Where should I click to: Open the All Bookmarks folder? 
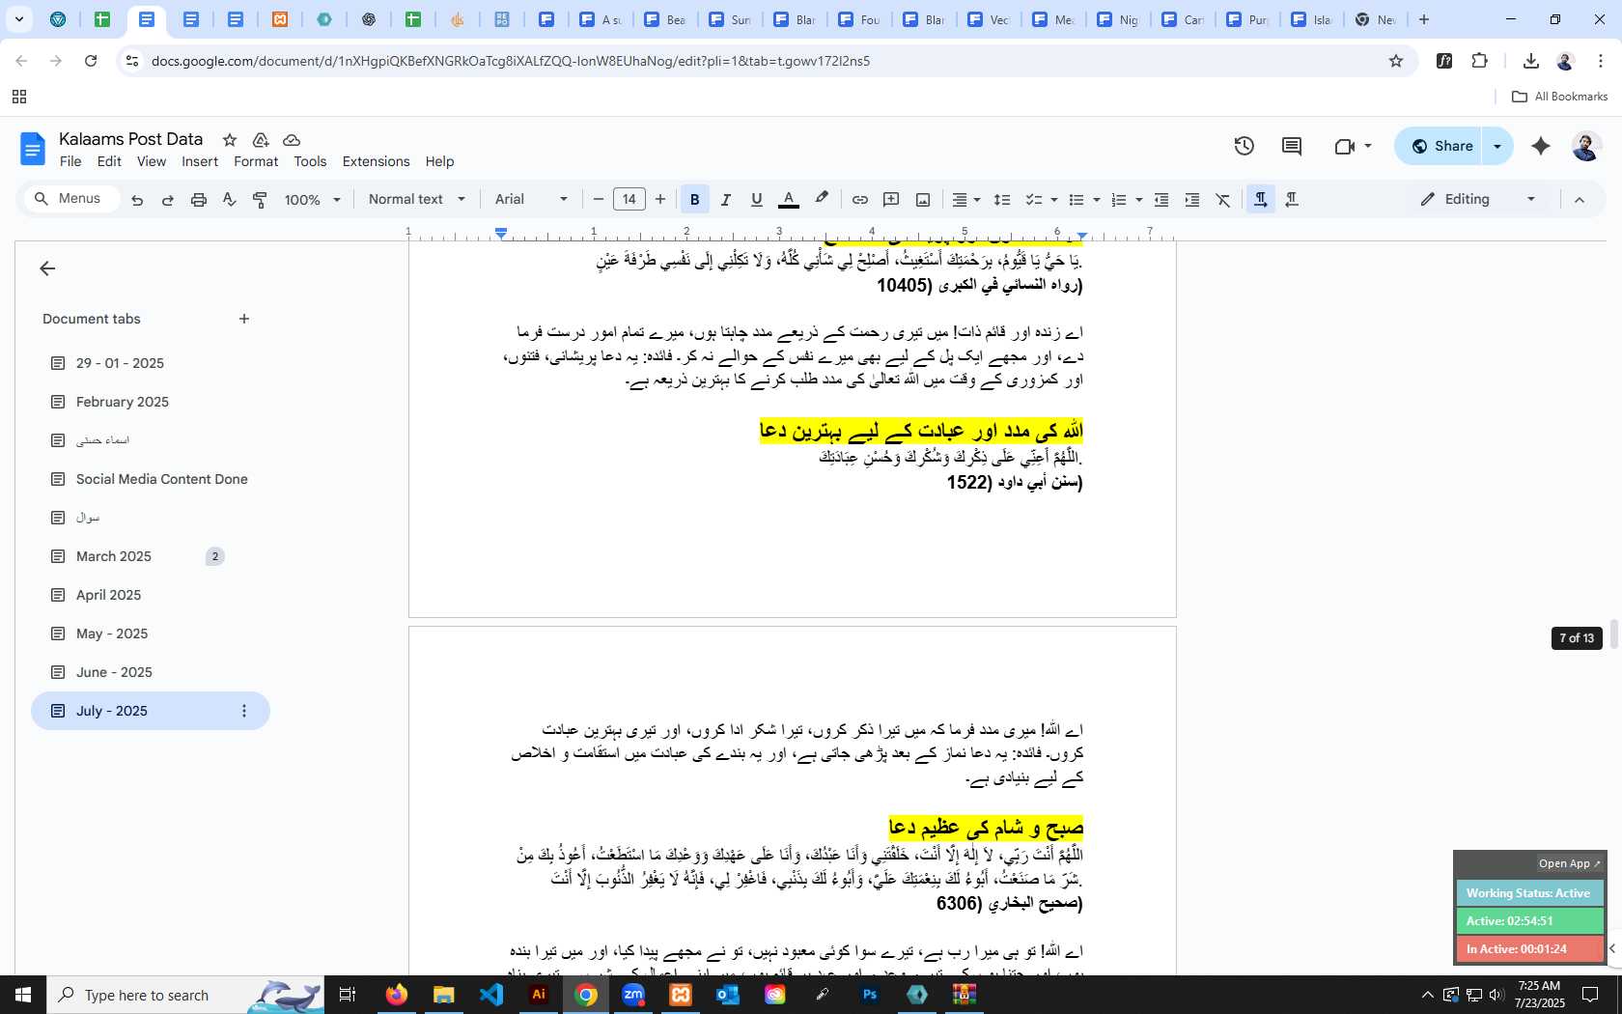click(x=1559, y=97)
